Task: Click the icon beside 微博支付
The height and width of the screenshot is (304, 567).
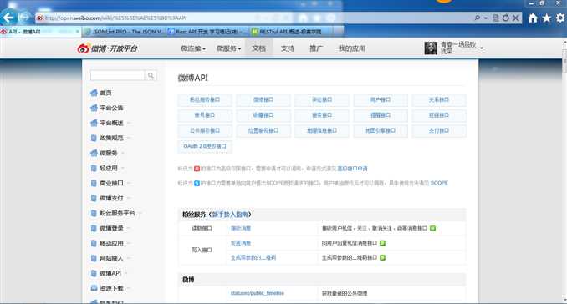Action: pos(94,198)
